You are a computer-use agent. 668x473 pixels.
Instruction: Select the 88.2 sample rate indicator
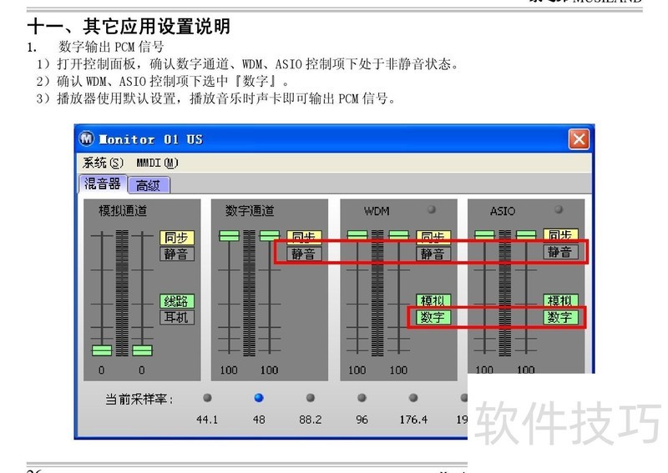tap(311, 398)
